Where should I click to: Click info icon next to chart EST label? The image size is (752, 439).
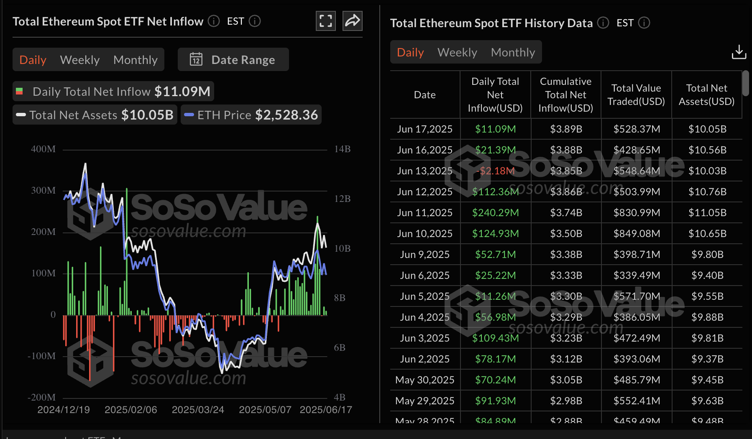[255, 21]
